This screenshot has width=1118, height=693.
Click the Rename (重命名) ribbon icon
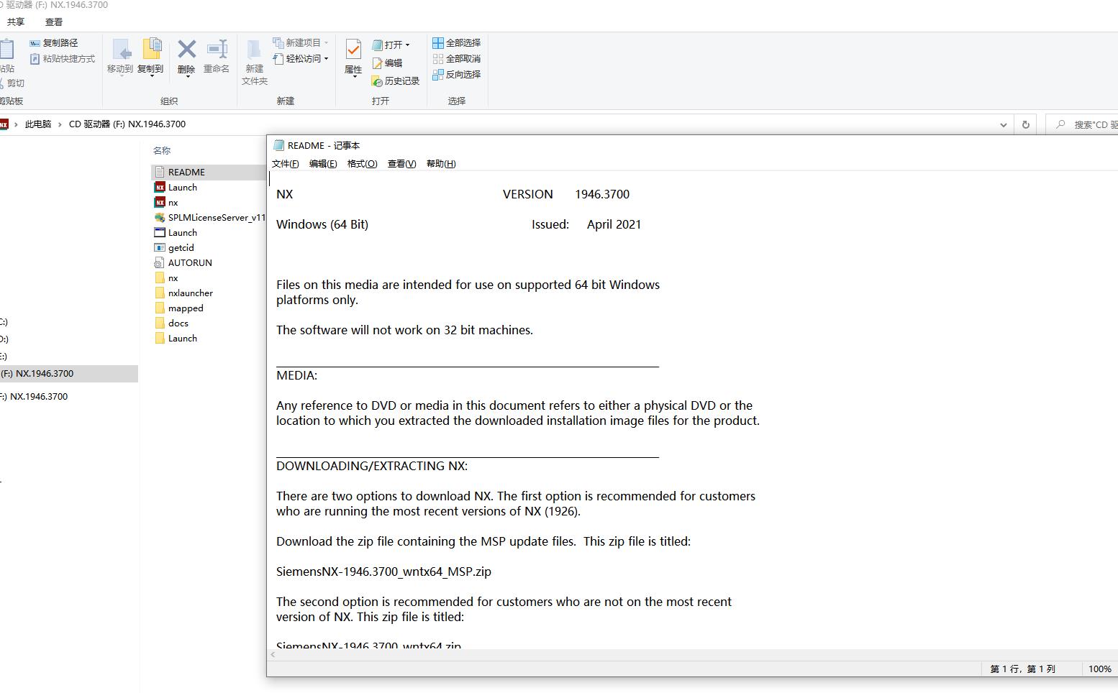[217, 50]
